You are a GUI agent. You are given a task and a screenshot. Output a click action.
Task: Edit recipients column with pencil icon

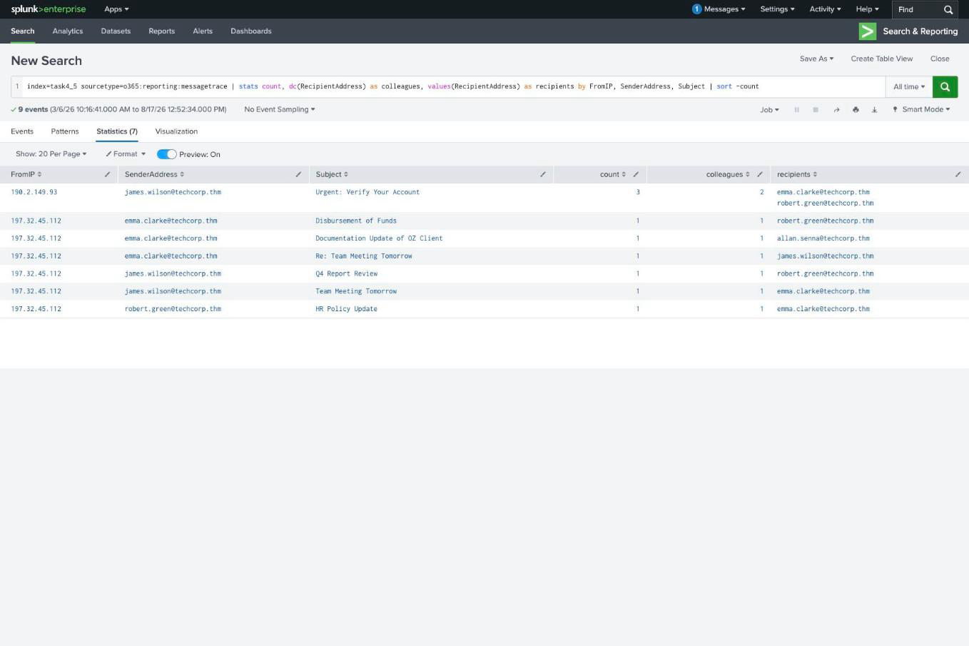pos(958,174)
